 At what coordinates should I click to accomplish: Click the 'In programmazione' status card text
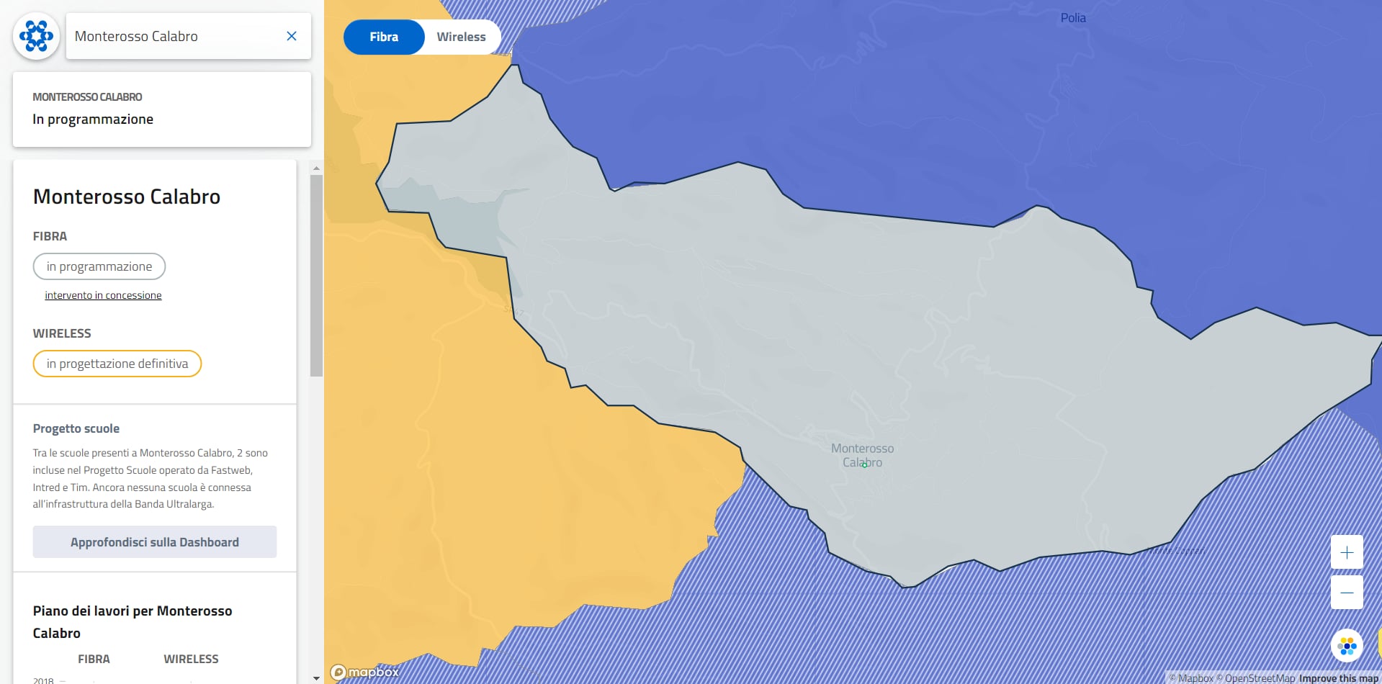pos(93,120)
